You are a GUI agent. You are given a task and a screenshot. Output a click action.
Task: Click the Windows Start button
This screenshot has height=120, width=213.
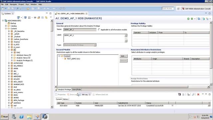4,117
